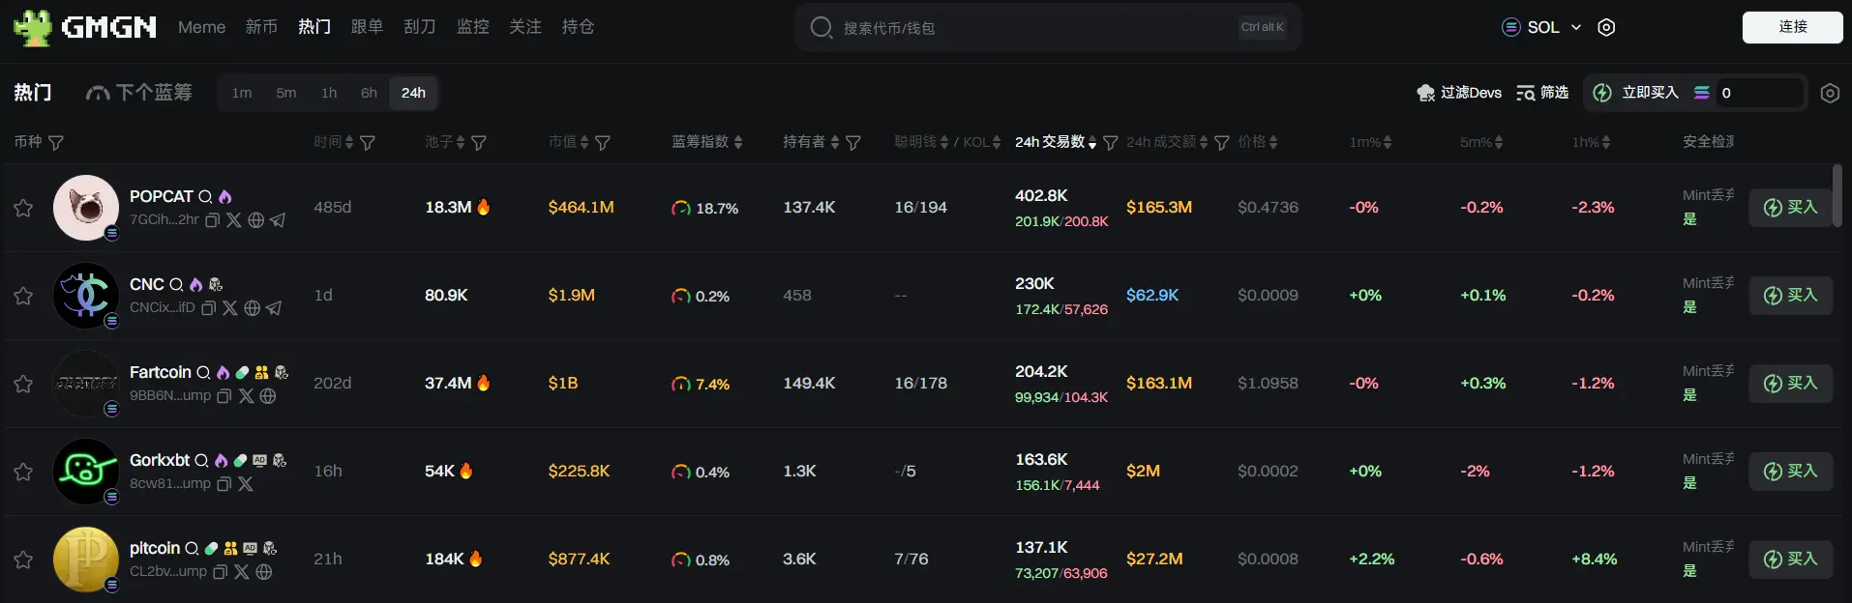Open pltcoin's website globe icon
This screenshot has width=1852, height=603.
click(x=264, y=572)
